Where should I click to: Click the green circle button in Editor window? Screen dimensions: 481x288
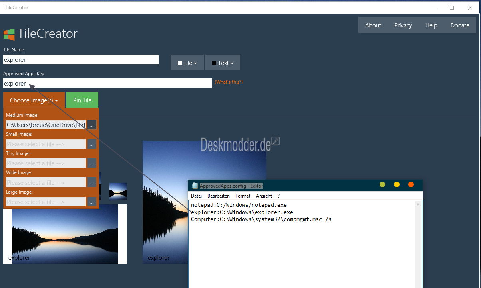[x=382, y=184]
